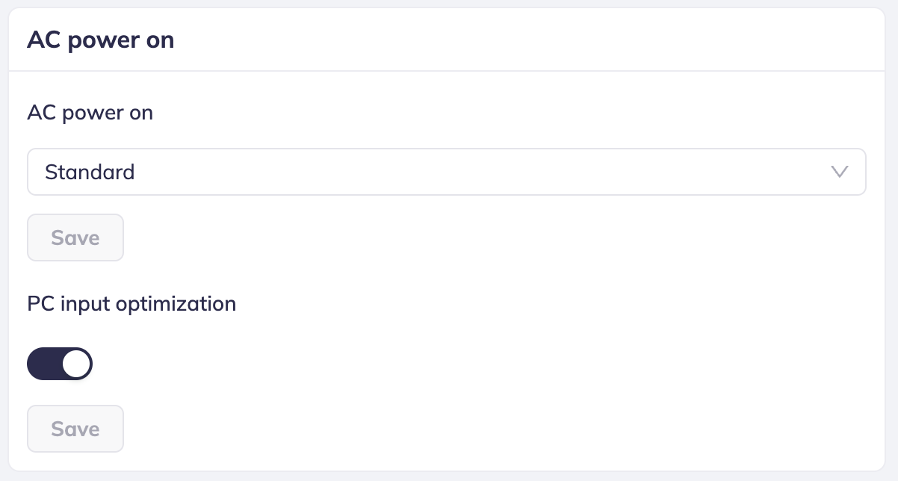Click the white knob of the toggle switch

pos(76,364)
